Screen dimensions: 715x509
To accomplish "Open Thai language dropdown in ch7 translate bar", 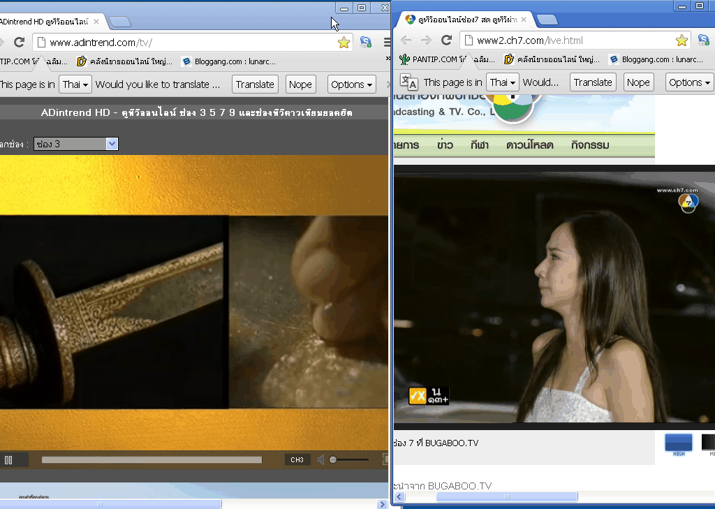I will [x=503, y=82].
